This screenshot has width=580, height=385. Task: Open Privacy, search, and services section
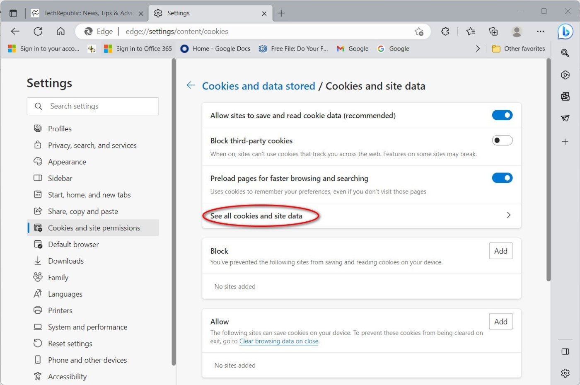pyautogui.click(x=93, y=145)
